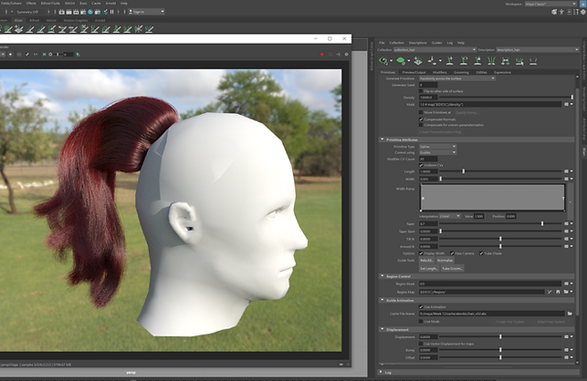Click the Normalize button
This screenshot has height=381, width=587.
pyautogui.click(x=445, y=261)
